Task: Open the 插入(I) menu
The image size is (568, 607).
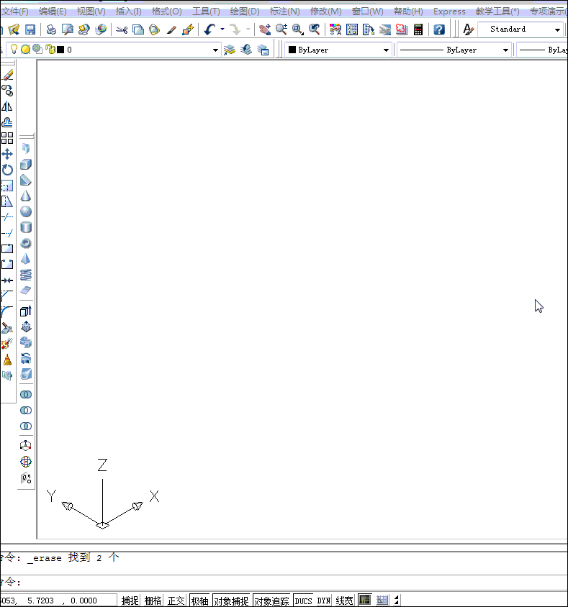Action: click(x=128, y=12)
